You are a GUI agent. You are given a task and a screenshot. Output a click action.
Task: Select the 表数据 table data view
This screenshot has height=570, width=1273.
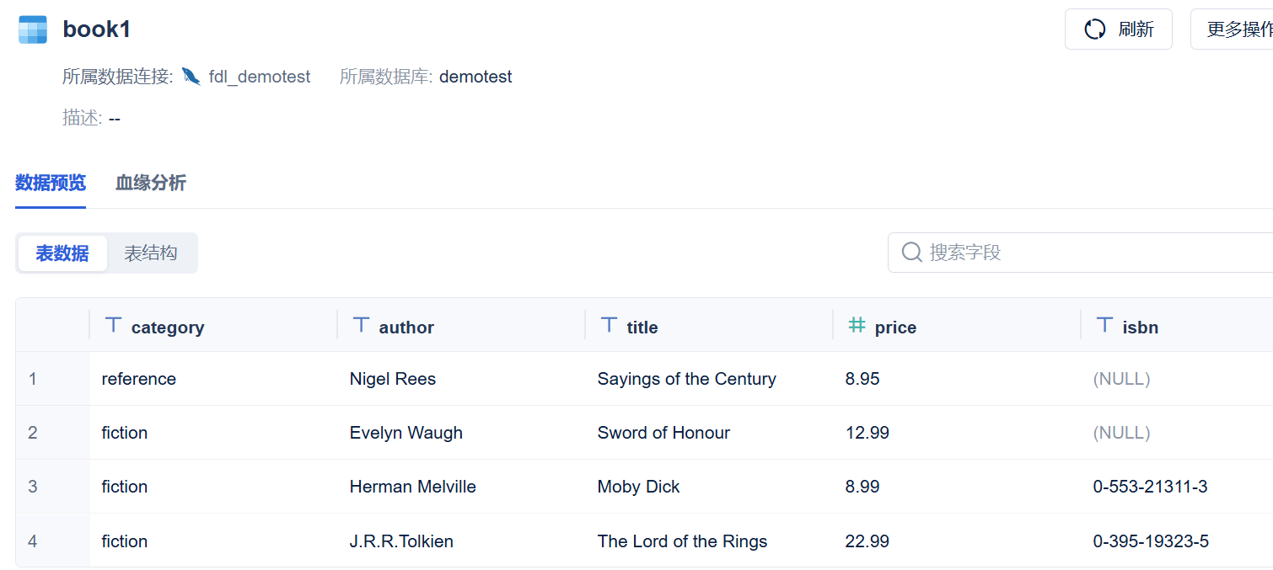click(x=62, y=253)
